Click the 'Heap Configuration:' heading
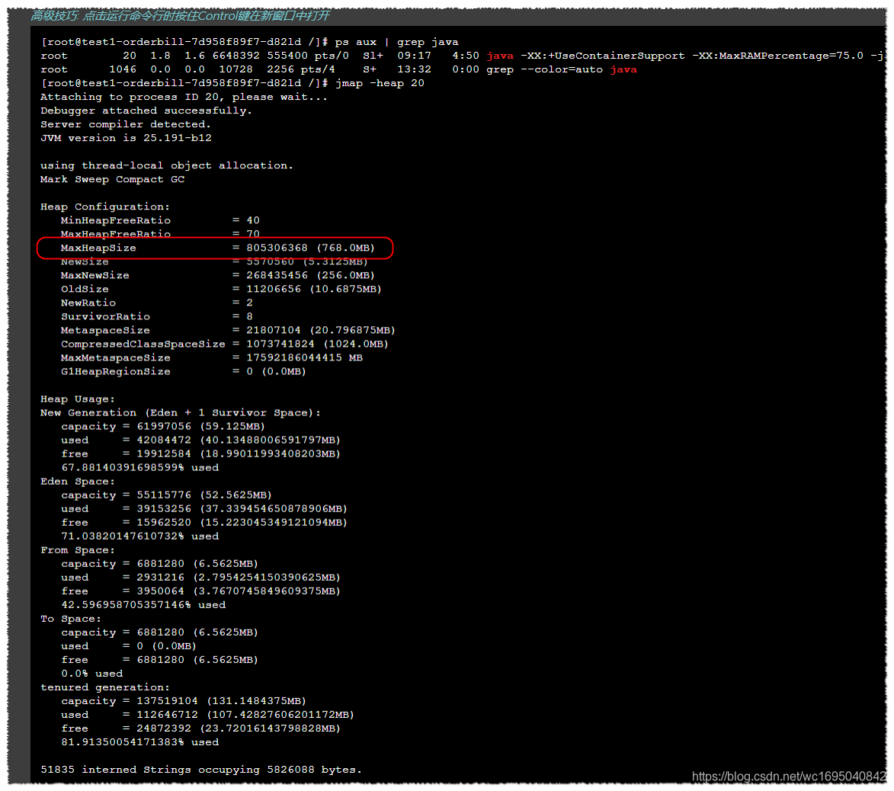Image resolution: width=894 pixels, height=791 pixels. click(x=105, y=207)
